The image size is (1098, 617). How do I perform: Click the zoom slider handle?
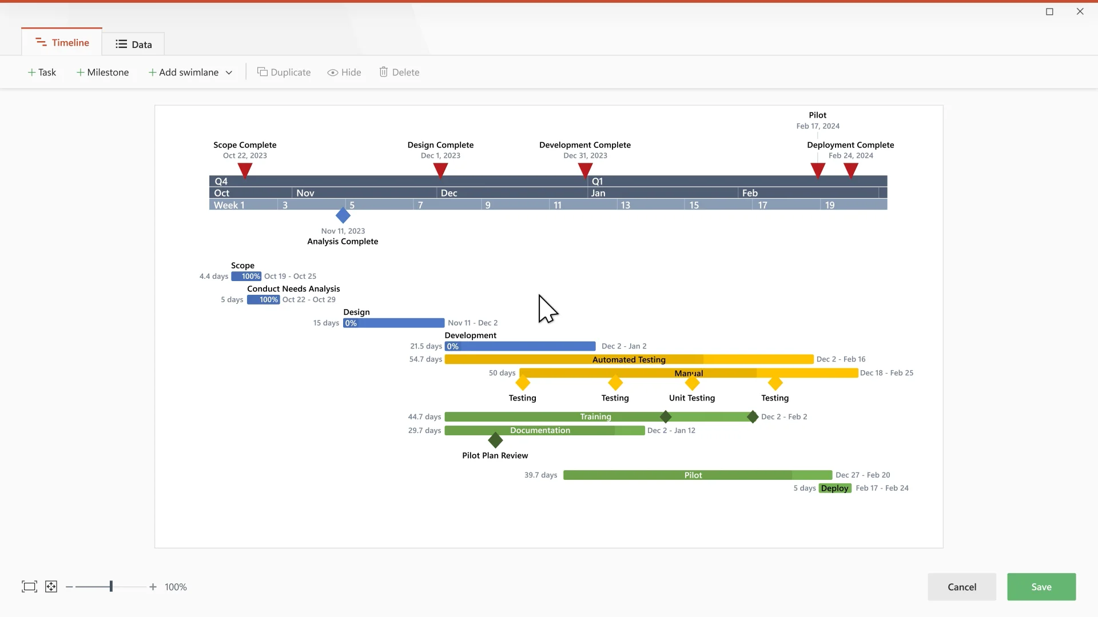(x=111, y=587)
